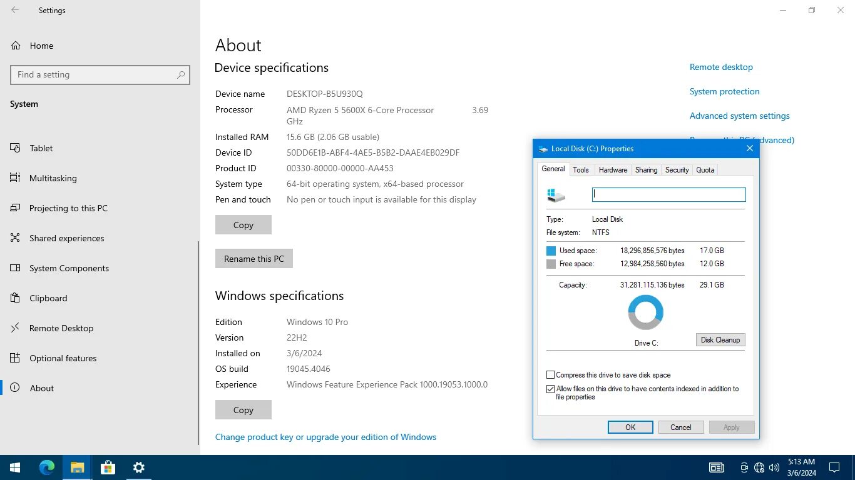Click device name DESKTOP-B5U930Q
This screenshot has width=855, height=480.
pos(325,94)
